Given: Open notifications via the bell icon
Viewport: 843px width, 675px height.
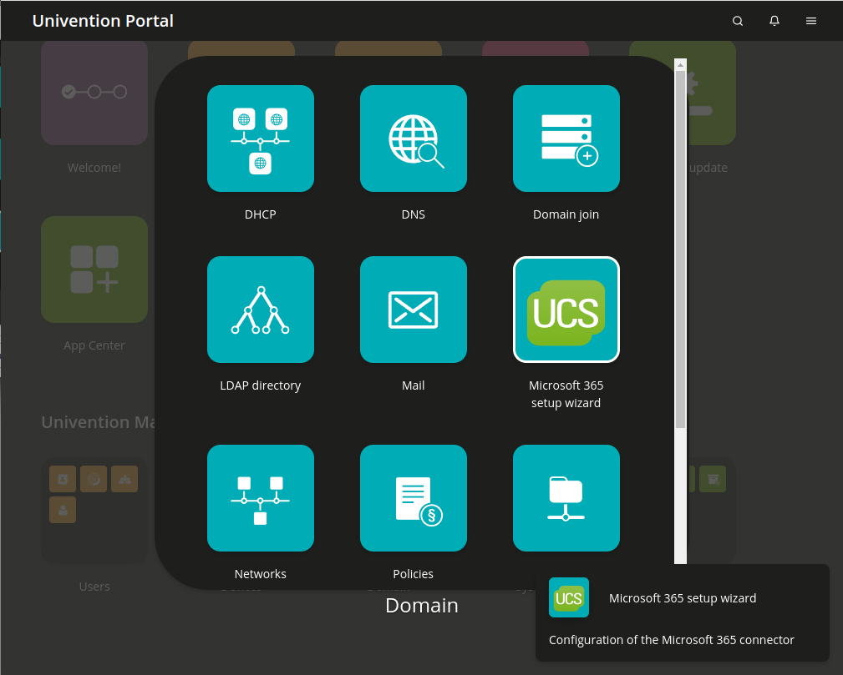Looking at the screenshot, I should 774,21.
